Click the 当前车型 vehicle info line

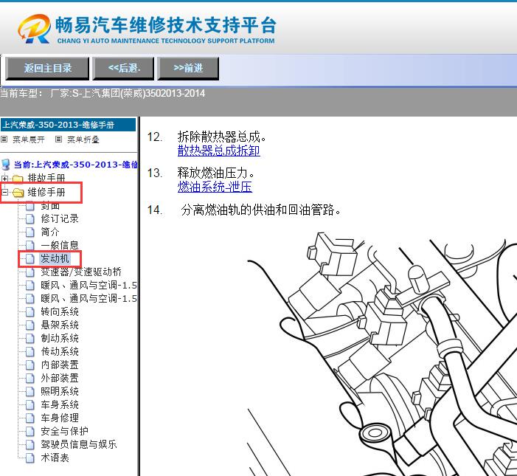click(103, 93)
